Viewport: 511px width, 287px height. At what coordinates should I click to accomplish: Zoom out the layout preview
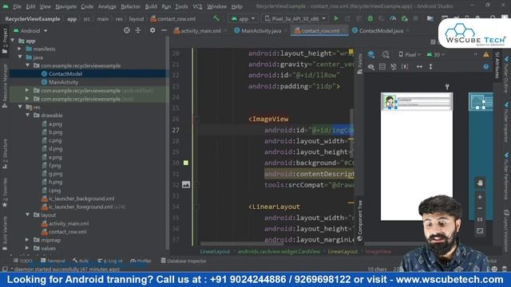coord(480,209)
